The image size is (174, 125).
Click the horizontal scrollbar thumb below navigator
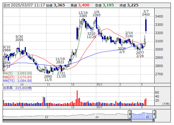coord(143,121)
